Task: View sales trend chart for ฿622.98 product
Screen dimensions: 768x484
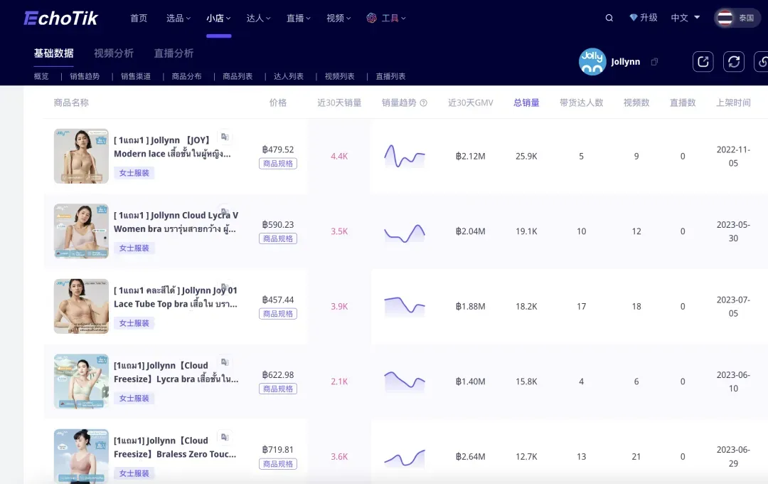Action: coord(405,382)
